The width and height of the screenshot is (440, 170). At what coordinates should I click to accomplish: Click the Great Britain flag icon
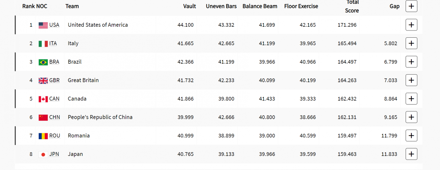tap(43, 81)
